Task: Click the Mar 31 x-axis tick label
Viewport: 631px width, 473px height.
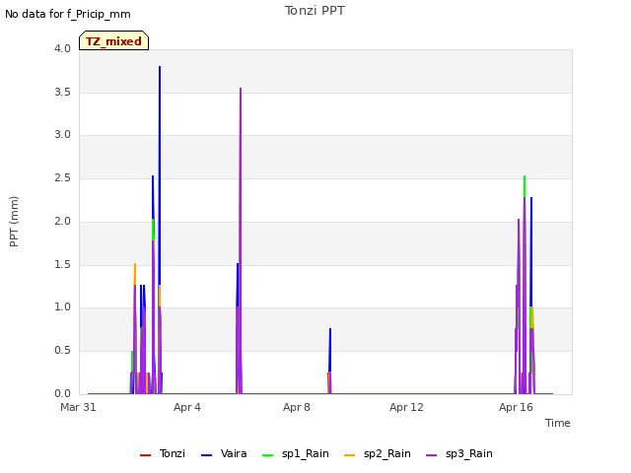Action: pyautogui.click(x=78, y=407)
